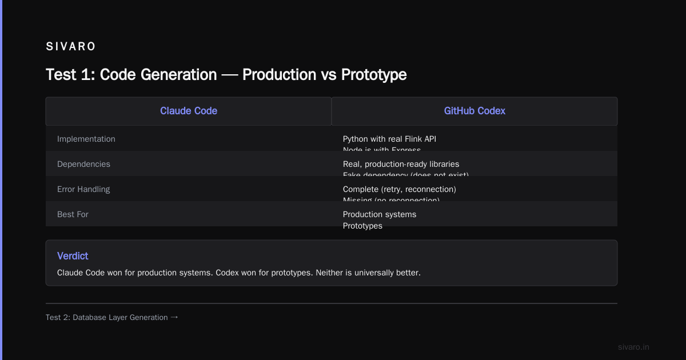The image size is (686, 360).
Task: Click the Implementation row label
Action: click(86, 139)
